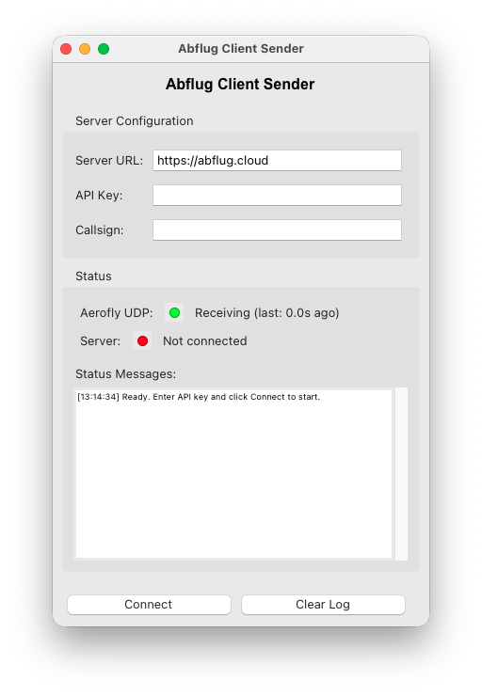The height and width of the screenshot is (696, 482).
Task: Click the 'Callsign:' label
Action: pos(100,229)
